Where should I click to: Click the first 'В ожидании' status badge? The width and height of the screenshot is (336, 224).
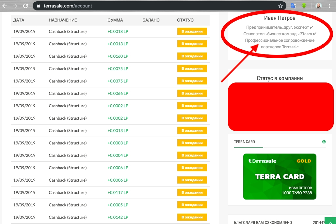(192, 32)
